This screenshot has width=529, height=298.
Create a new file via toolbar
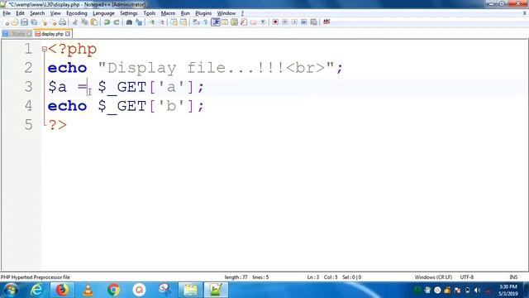pos(7,22)
